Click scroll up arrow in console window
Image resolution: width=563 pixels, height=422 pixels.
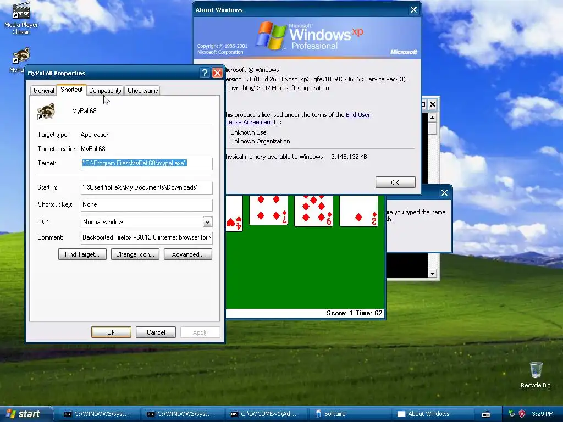coord(432,118)
